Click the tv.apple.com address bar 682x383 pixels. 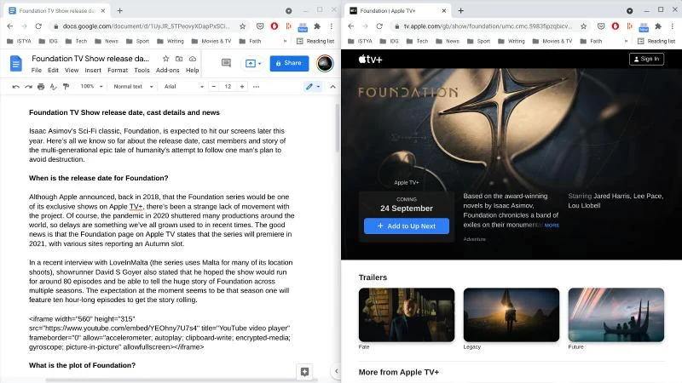[x=487, y=26]
